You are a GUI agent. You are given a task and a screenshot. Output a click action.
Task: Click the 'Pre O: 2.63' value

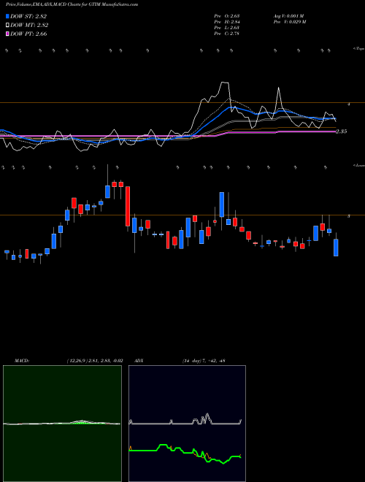pos(227,16)
